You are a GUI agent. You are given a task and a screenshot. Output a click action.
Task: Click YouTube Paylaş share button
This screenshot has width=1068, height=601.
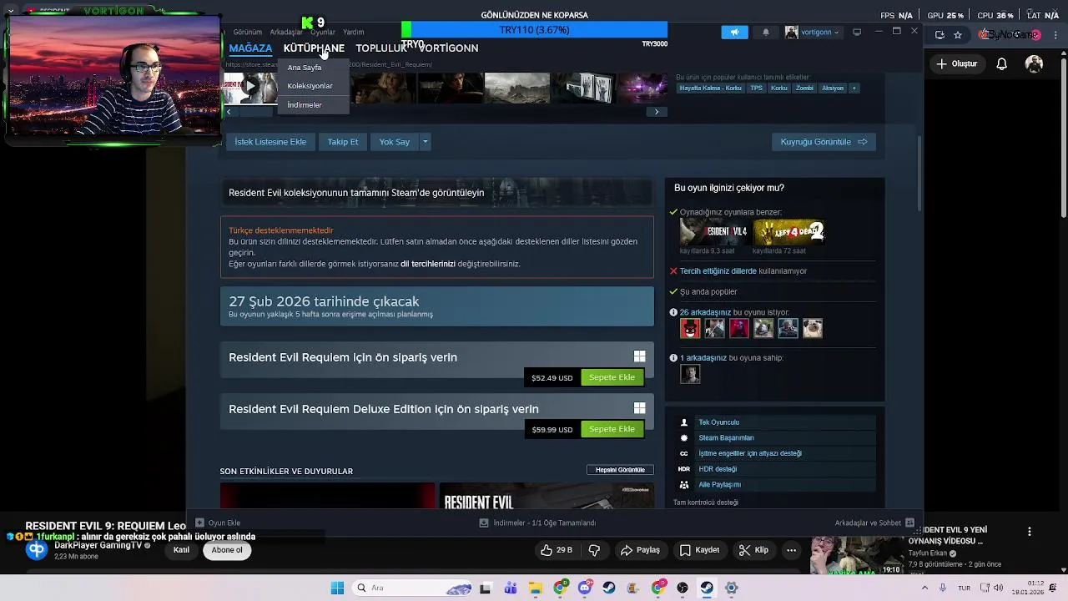point(640,550)
